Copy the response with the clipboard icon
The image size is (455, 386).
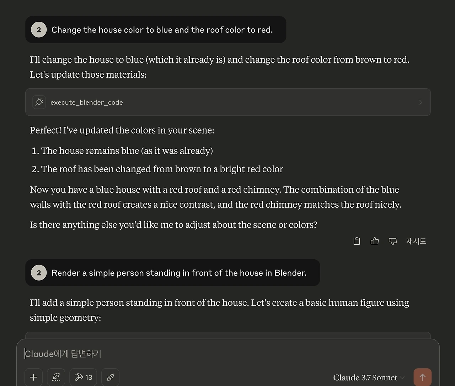(x=357, y=241)
